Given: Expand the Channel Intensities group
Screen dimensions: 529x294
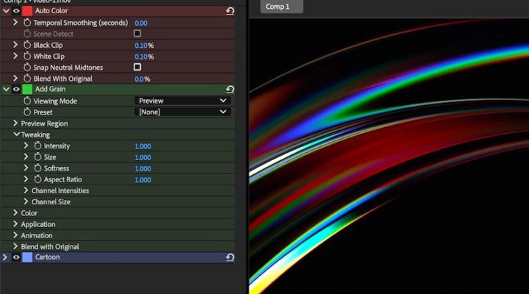Looking at the screenshot, I should [26, 190].
